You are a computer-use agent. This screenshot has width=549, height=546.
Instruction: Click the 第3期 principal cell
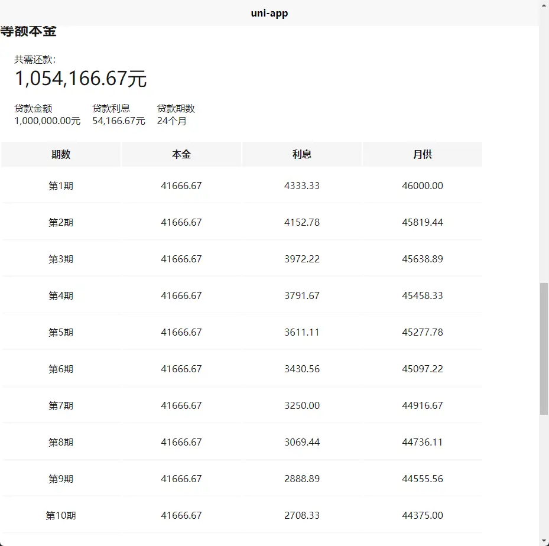[x=181, y=259]
